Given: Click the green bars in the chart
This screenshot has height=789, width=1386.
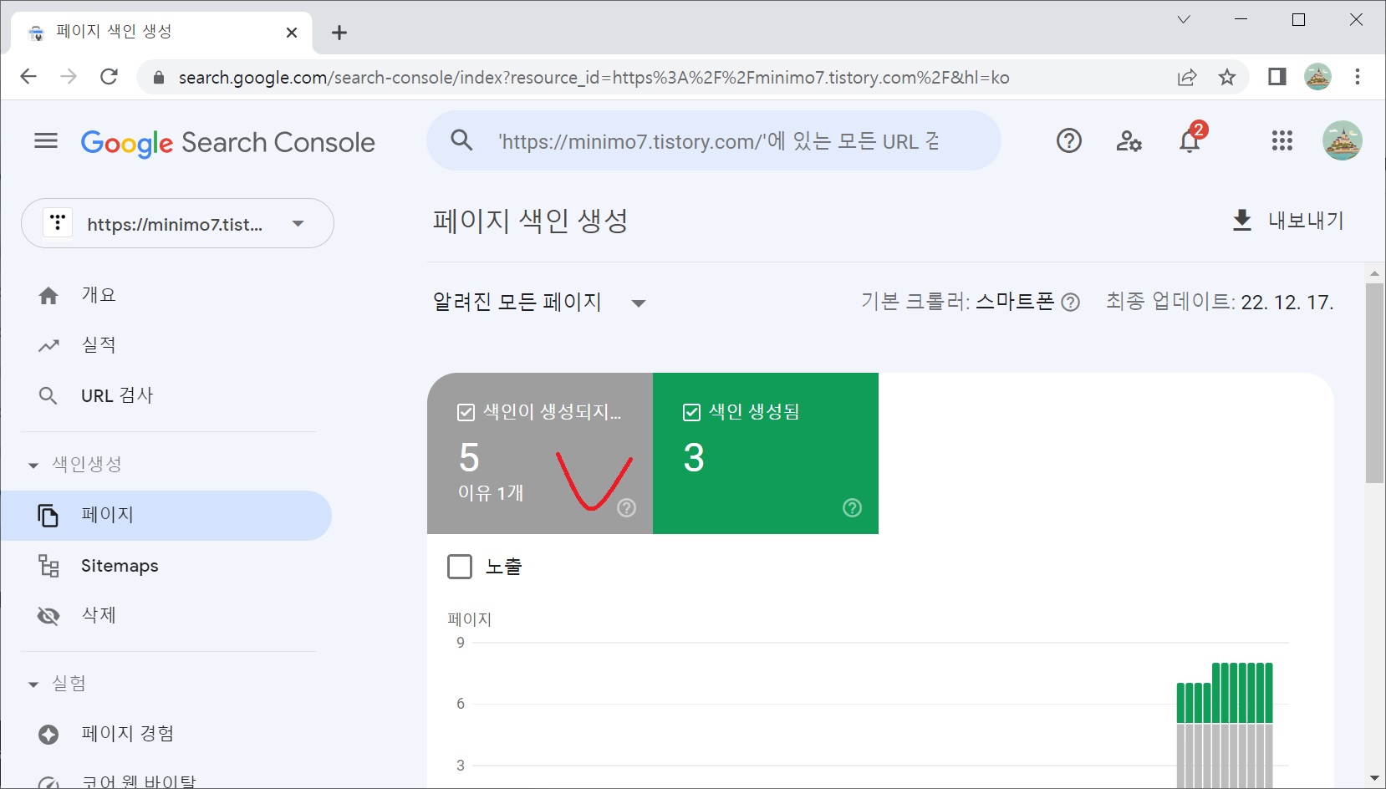Looking at the screenshot, I should coord(1225,693).
